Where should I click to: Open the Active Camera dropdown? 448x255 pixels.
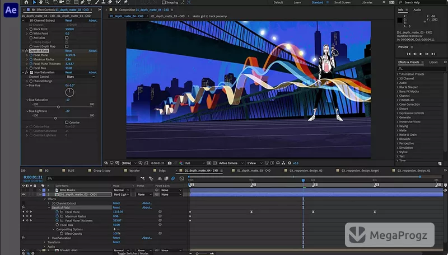[231, 163]
